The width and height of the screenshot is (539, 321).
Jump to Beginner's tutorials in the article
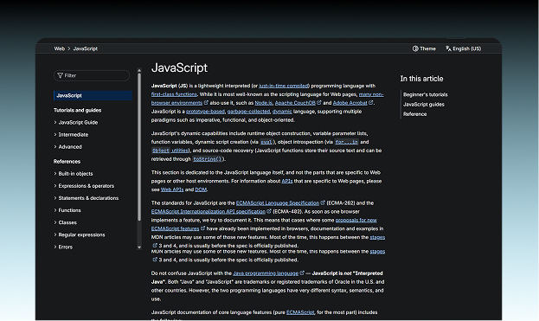coord(425,94)
